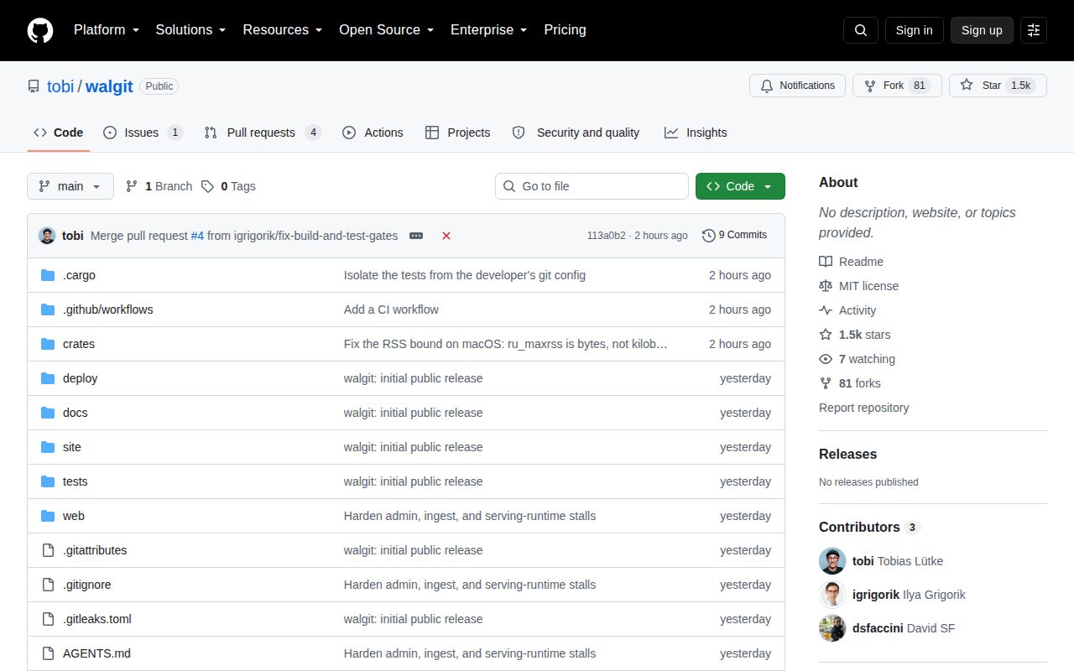Screen dimensions: 1074x671
Task: Click the tag icon next to 0 Tags
Action: 207,186
